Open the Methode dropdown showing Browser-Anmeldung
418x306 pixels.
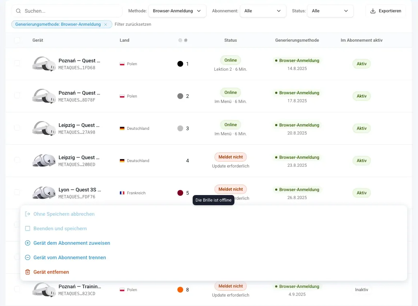tap(177, 11)
